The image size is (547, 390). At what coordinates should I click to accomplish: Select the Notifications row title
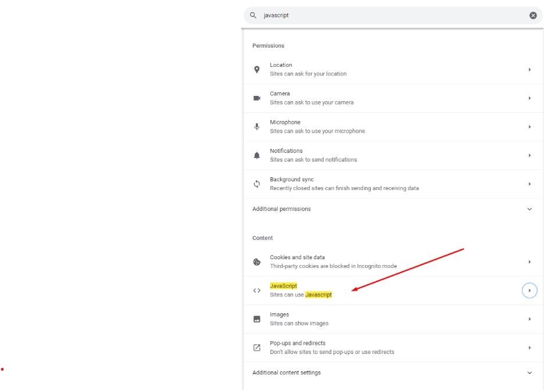pos(286,151)
